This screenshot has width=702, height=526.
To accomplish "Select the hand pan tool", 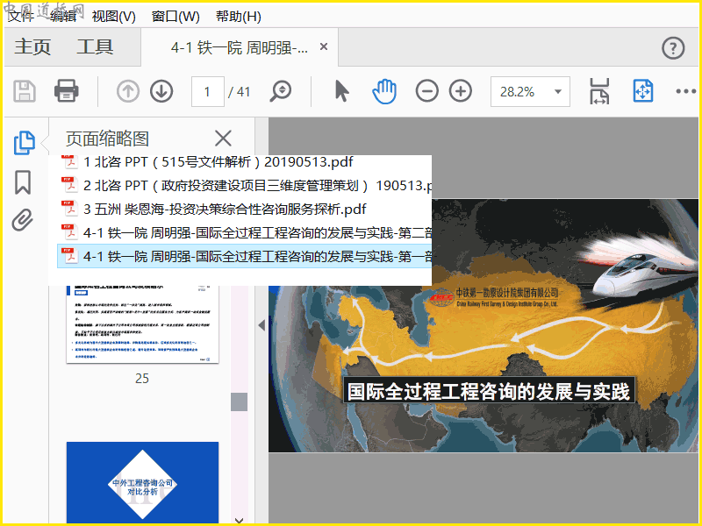I will point(384,91).
